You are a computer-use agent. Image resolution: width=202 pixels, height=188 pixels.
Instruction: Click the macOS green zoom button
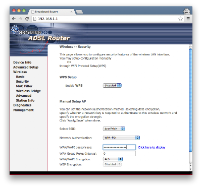click(24, 11)
